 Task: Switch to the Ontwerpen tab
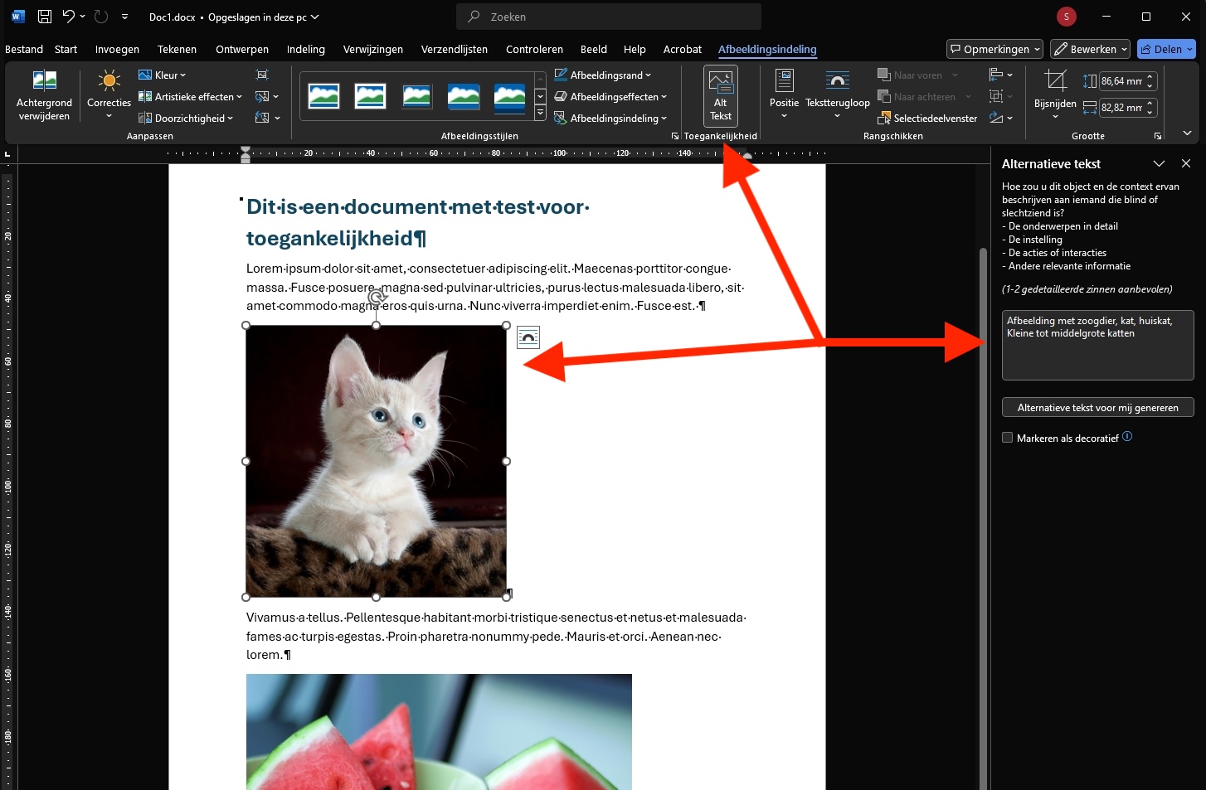[242, 49]
